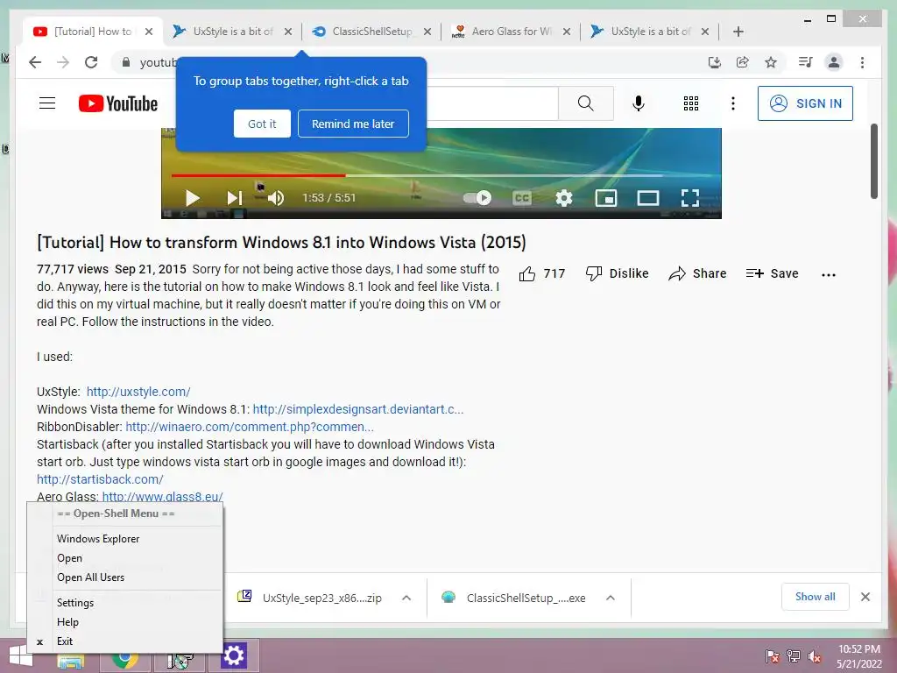The image size is (897, 673).
Task: Like the video thumbs up
Action: click(541, 274)
